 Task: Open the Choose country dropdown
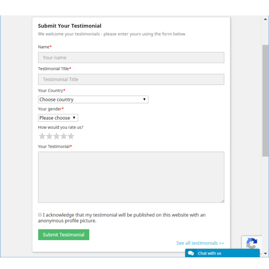[x=93, y=99]
